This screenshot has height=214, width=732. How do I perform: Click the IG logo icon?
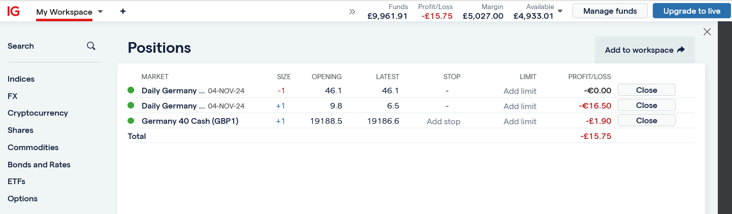pos(14,11)
